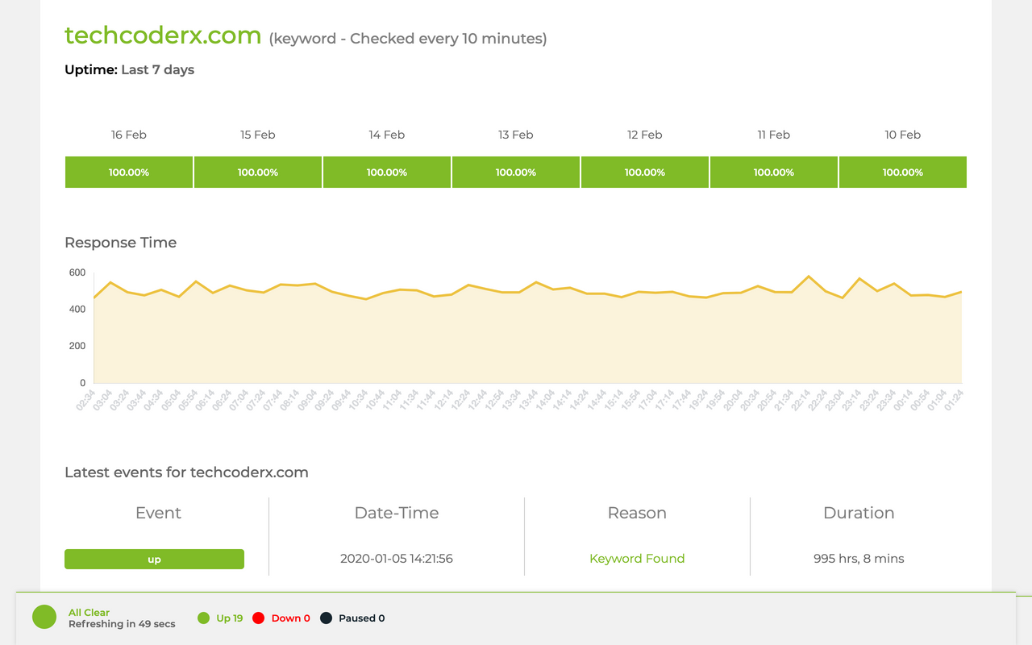Click the 15 Feb 100.00% uptime bar
Screen dimensions: 1032x645
click(x=258, y=173)
